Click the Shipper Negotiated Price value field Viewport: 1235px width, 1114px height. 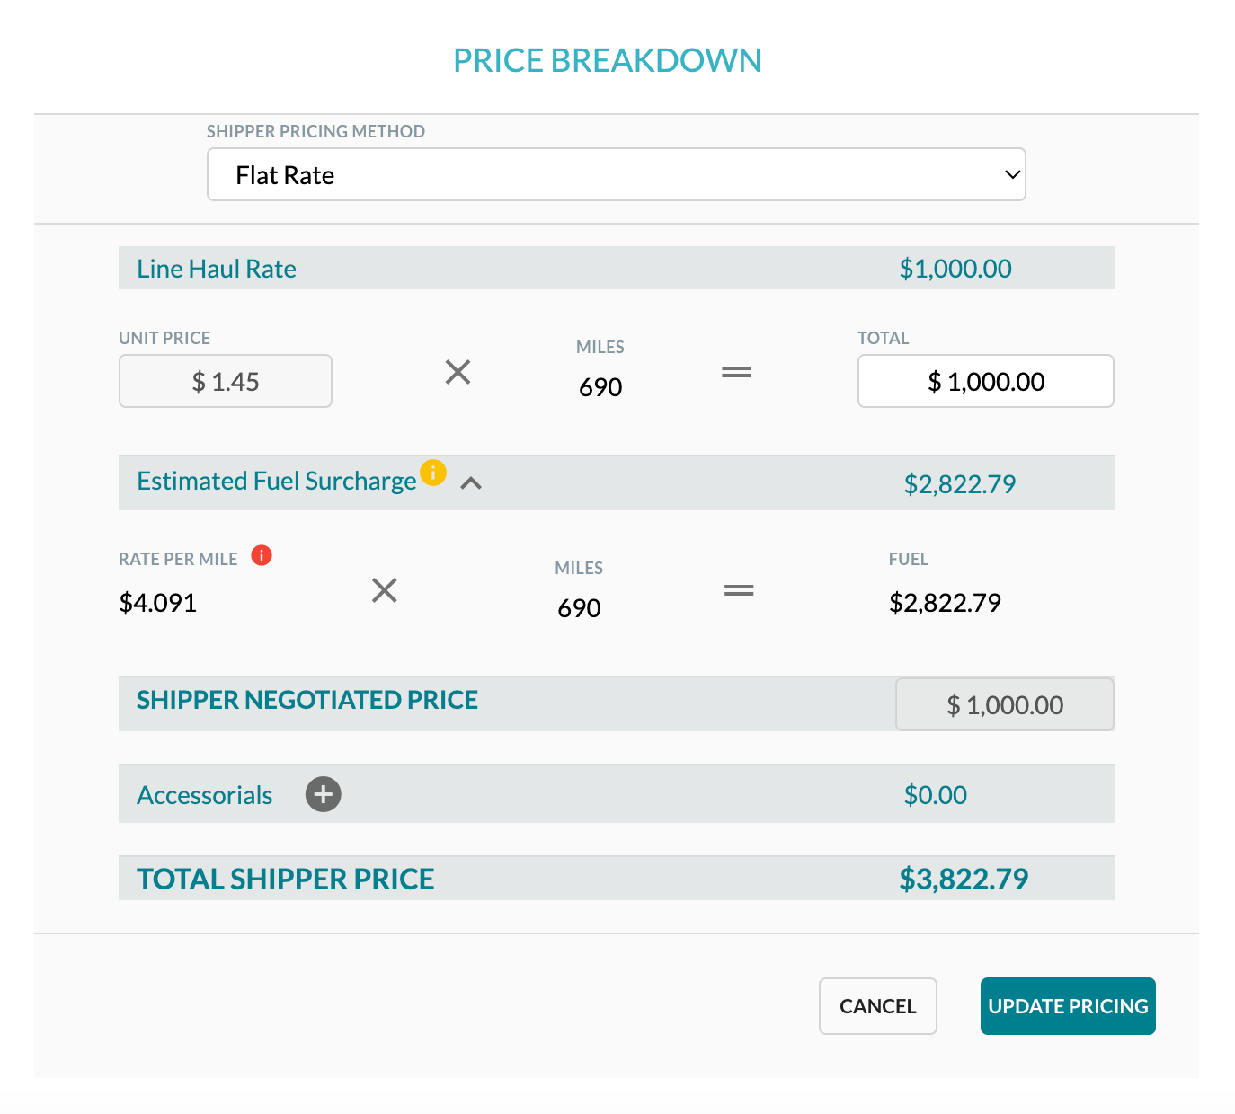click(1004, 704)
